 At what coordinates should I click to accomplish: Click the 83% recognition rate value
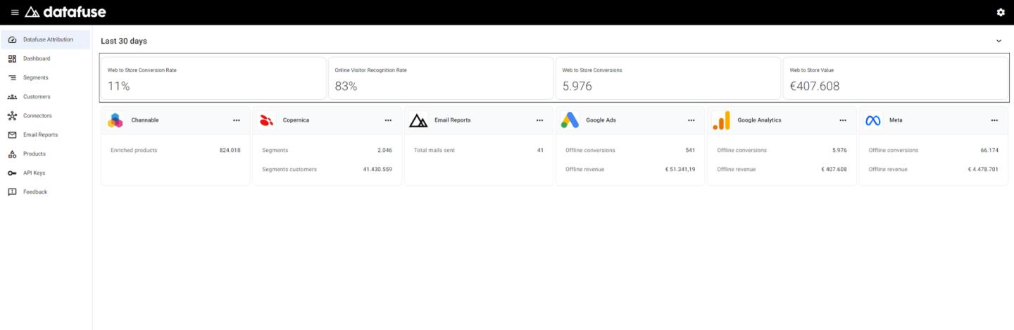346,87
